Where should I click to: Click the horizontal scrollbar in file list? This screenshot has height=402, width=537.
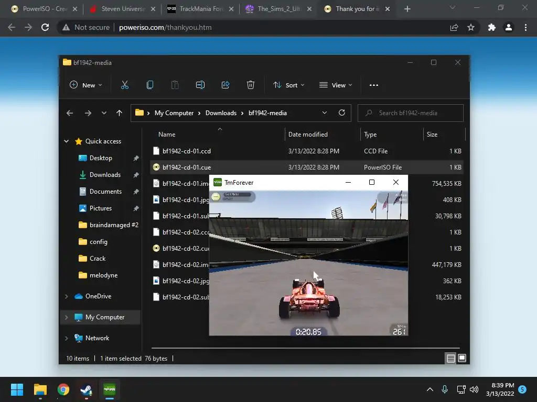(x=305, y=348)
